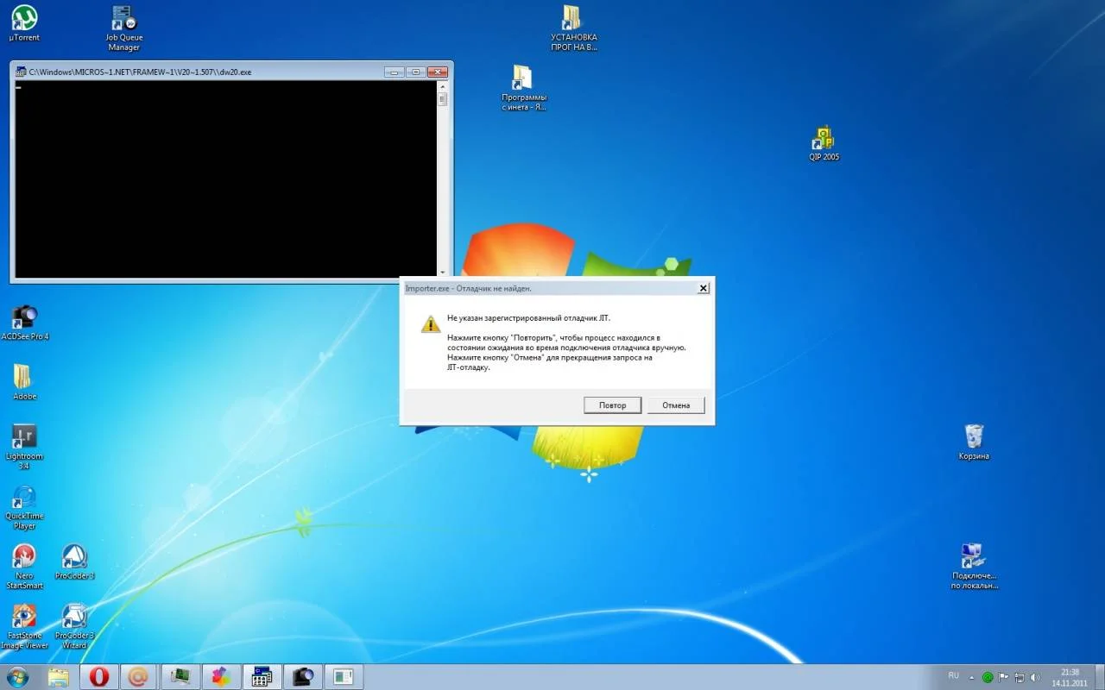Switch to the dw20.exe console taskbar button
The image size is (1105, 690).
click(x=262, y=677)
